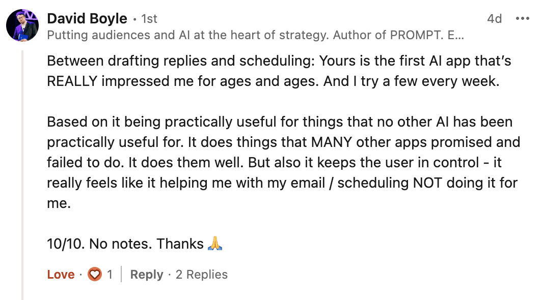Viewport: 542px width, 300px height.
Task: Click the heart reaction icon
Action: coord(94,275)
